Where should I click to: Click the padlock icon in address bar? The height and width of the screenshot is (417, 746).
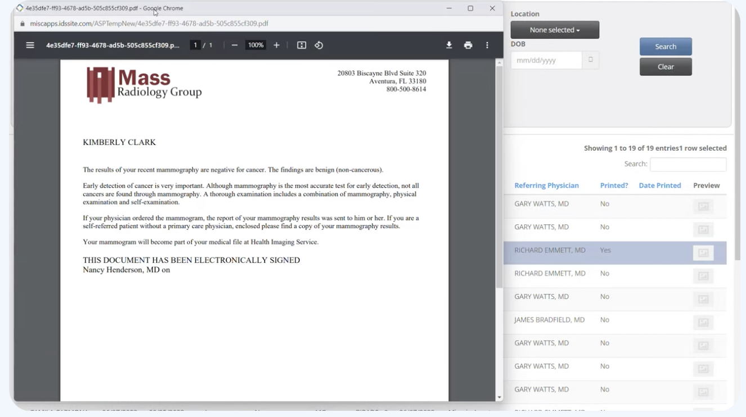pyautogui.click(x=23, y=24)
